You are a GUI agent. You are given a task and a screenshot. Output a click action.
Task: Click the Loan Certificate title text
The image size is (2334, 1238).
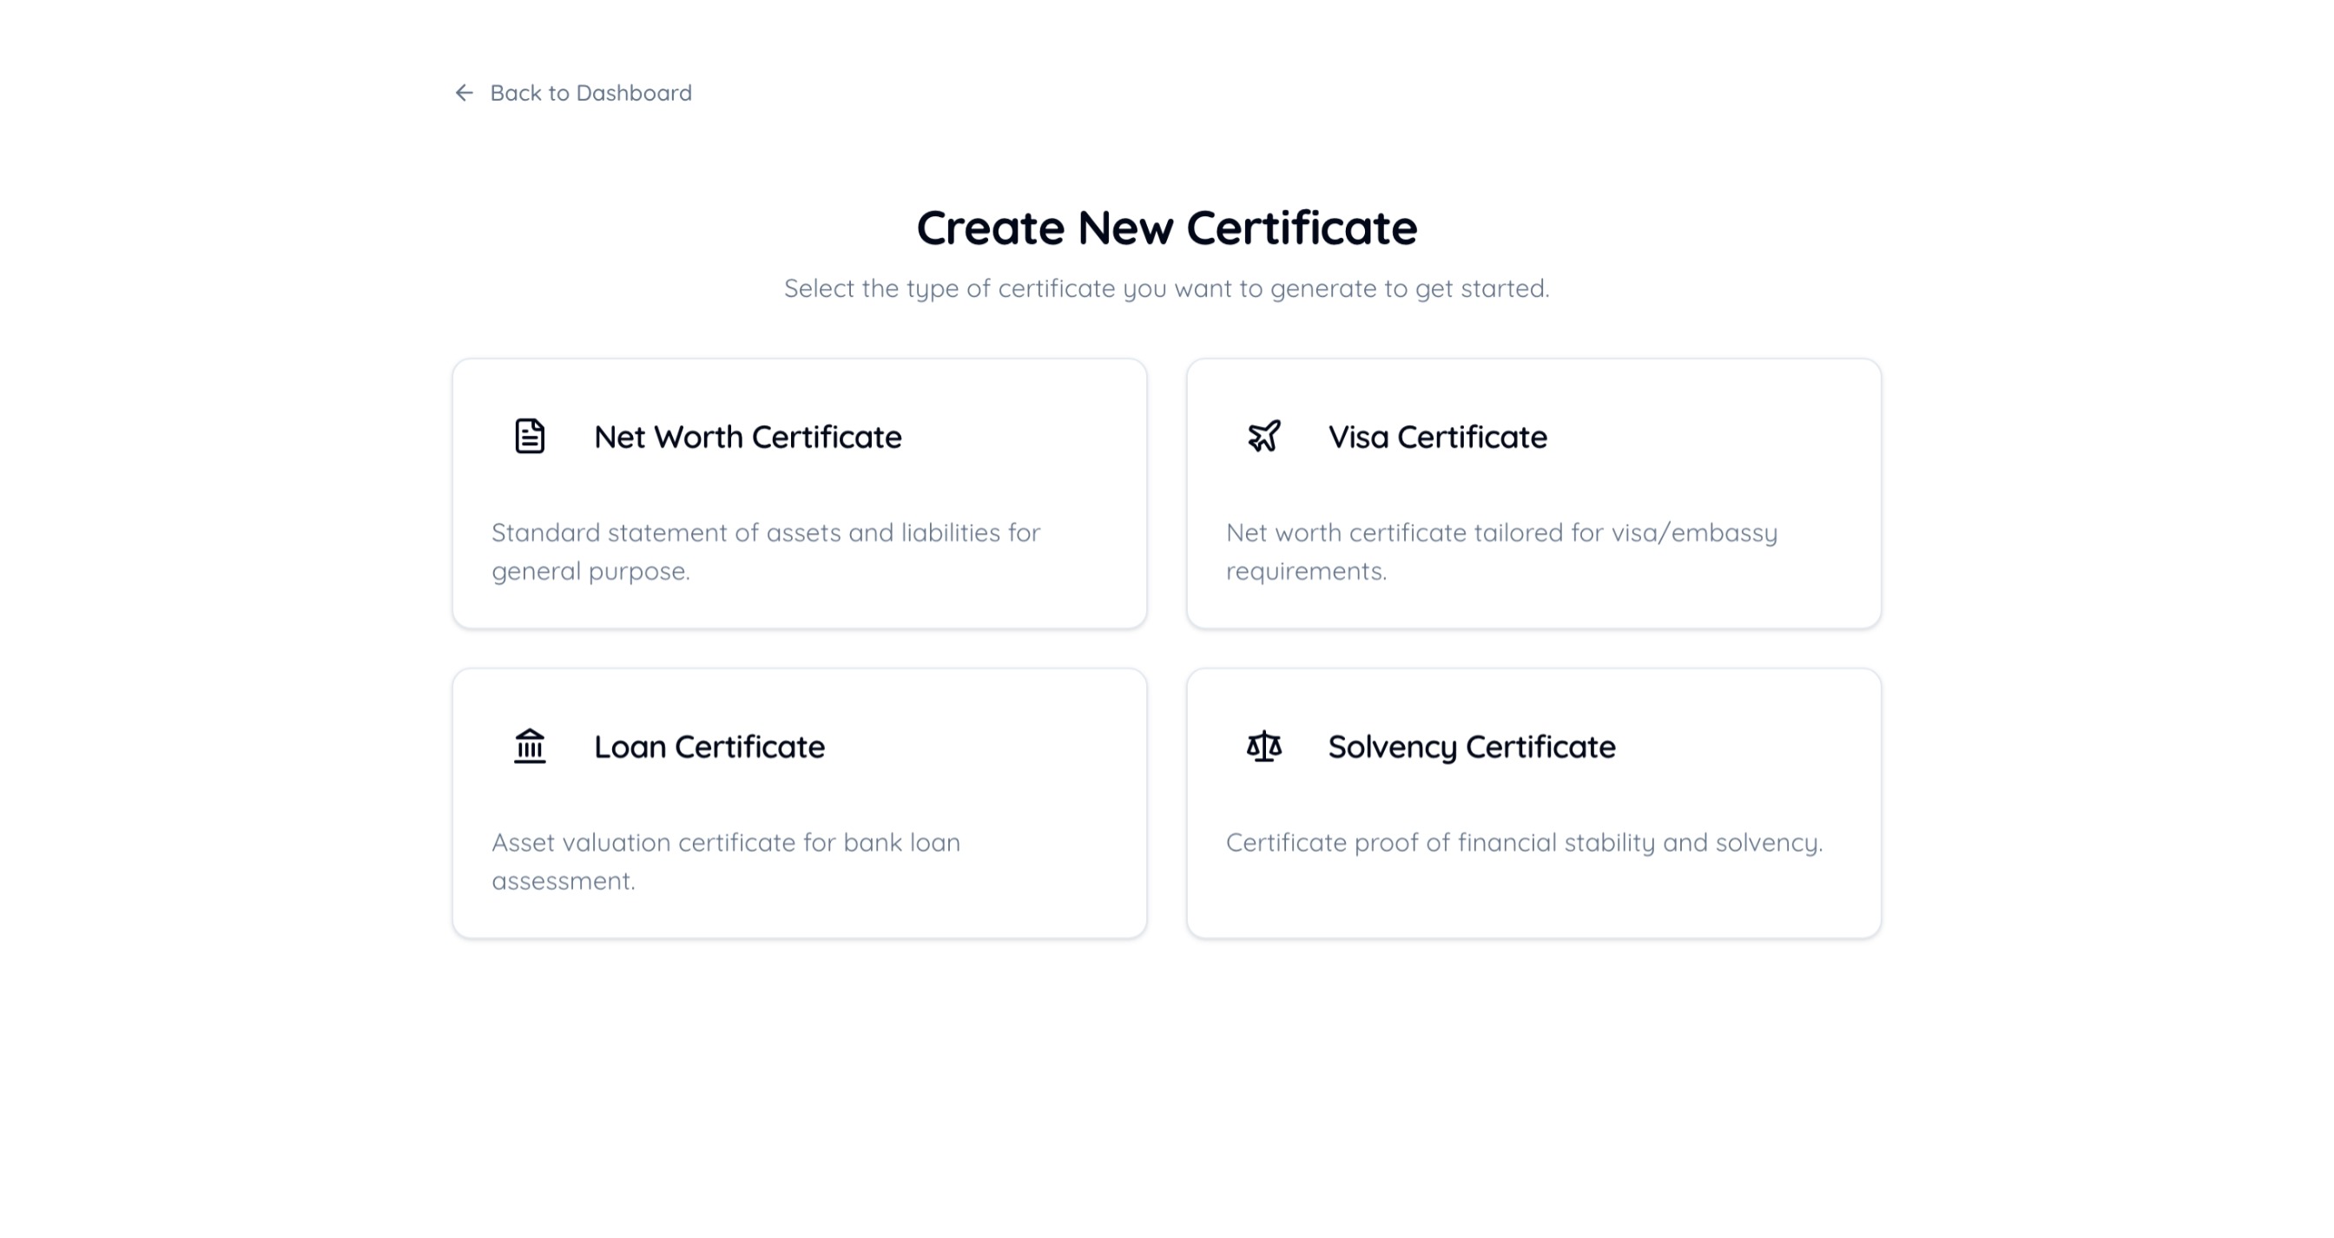[709, 747]
